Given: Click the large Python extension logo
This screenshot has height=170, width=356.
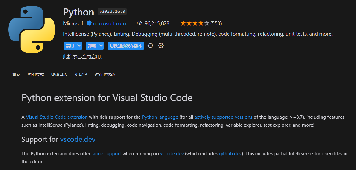Looking at the screenshot, I should coord(32,30).
